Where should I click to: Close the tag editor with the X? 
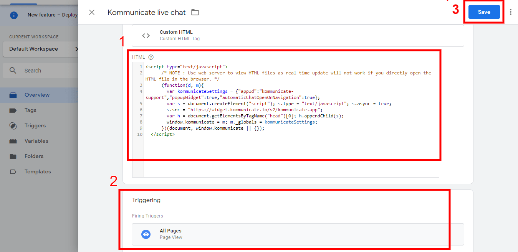(x=92, y=12)
